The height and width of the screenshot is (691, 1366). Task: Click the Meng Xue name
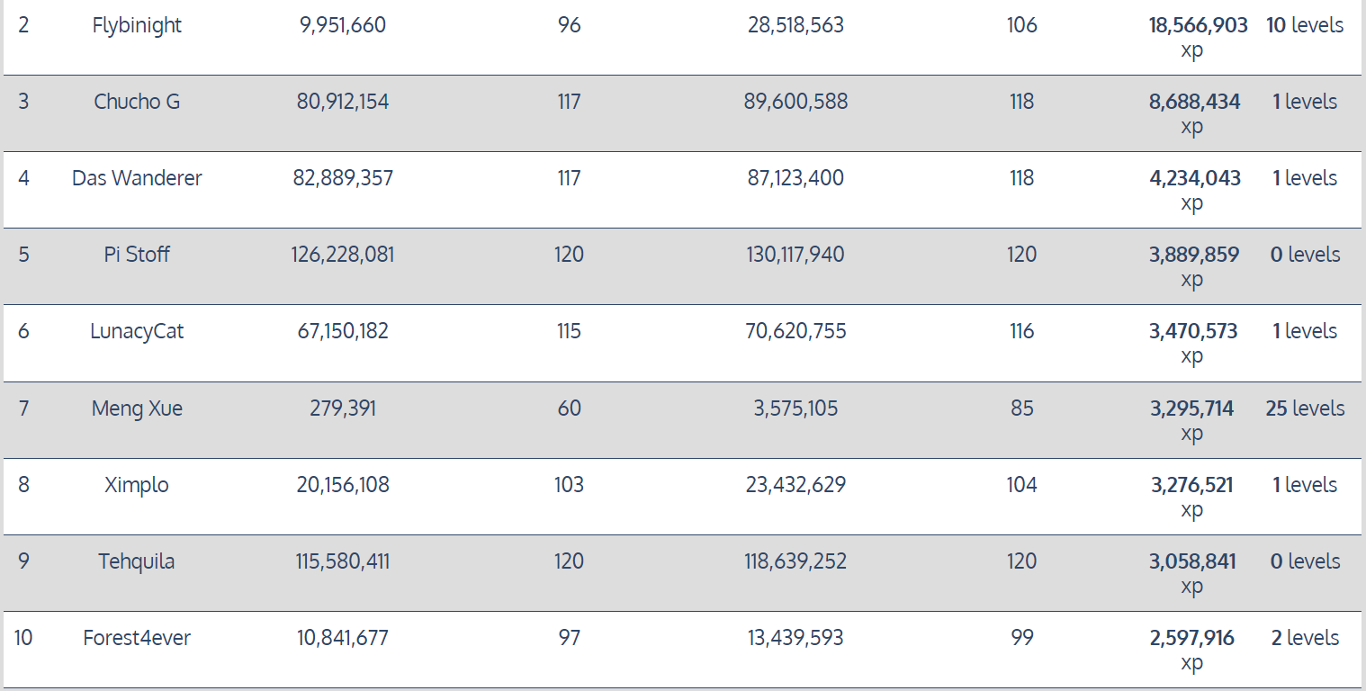coord(137,408)
